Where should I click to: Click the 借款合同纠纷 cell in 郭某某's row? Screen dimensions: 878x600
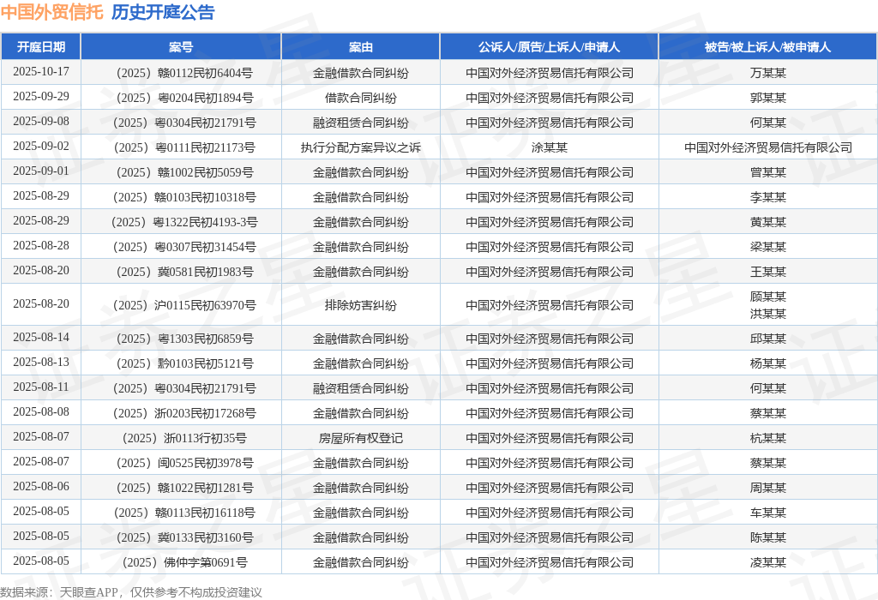point(361,98)
